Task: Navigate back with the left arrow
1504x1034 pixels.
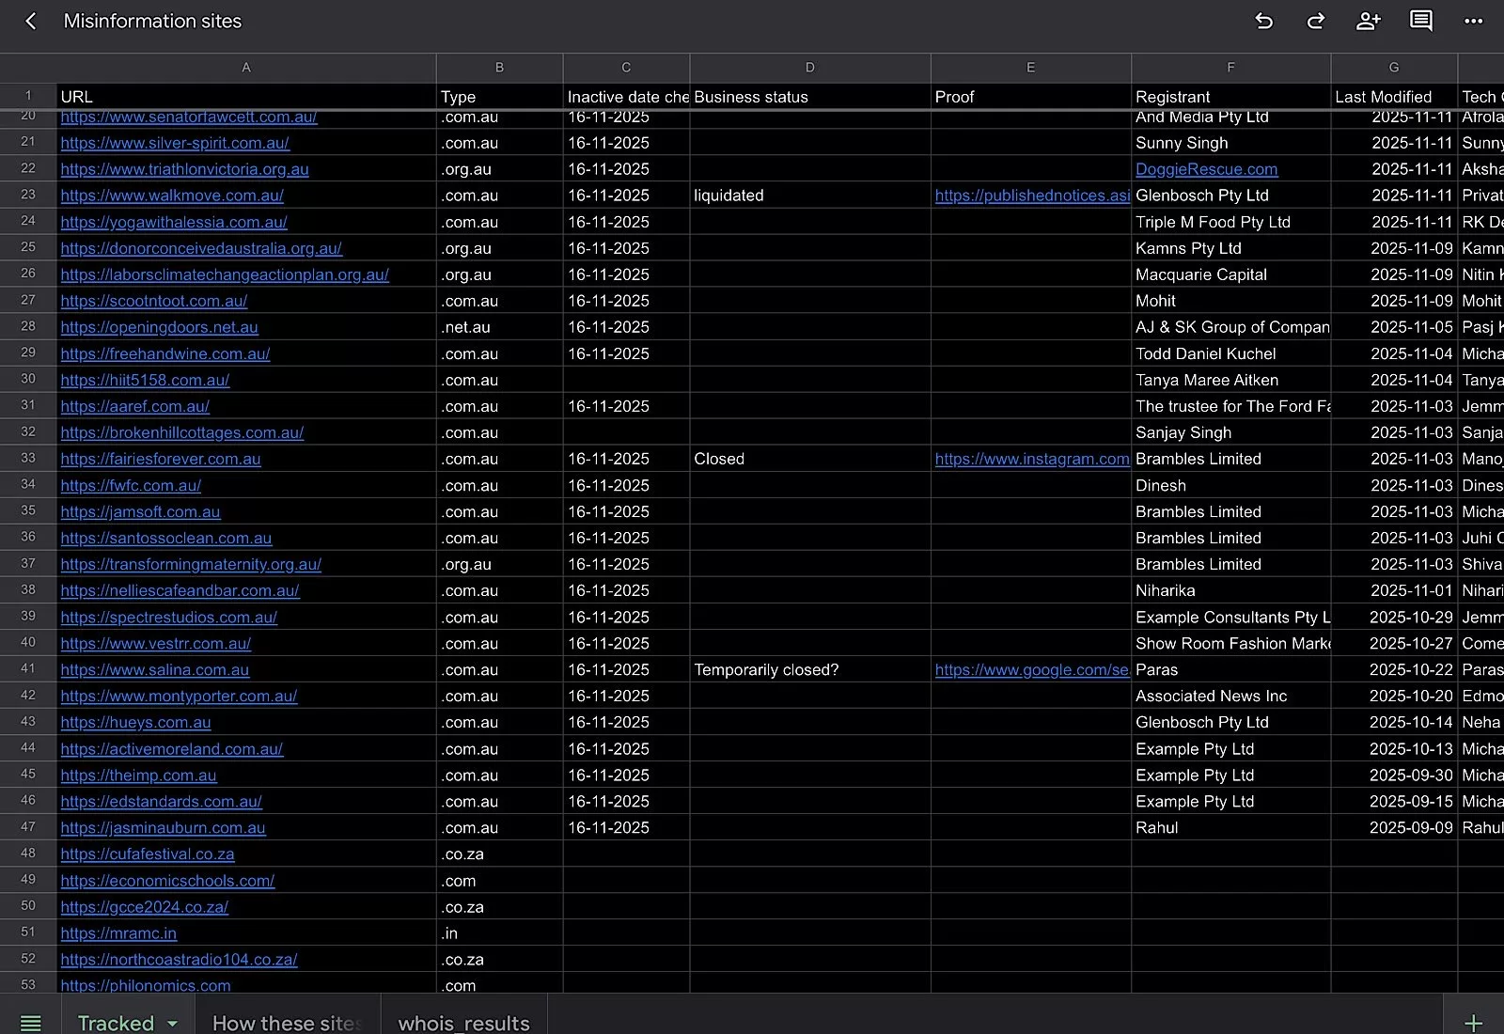Action: pyautogui.click(x=31, y=21)
